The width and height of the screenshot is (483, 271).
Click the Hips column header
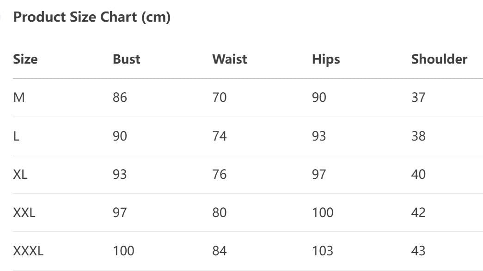325,59
